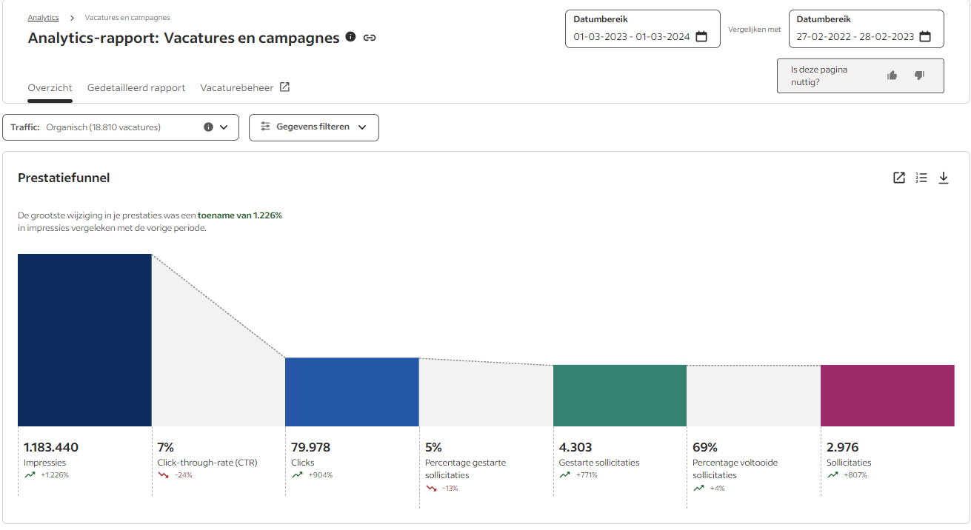Screen dimensions: 971x530
Task: Open calendar for the first Datumbereik
Action: pyautogui.click(x=701, y=36)
